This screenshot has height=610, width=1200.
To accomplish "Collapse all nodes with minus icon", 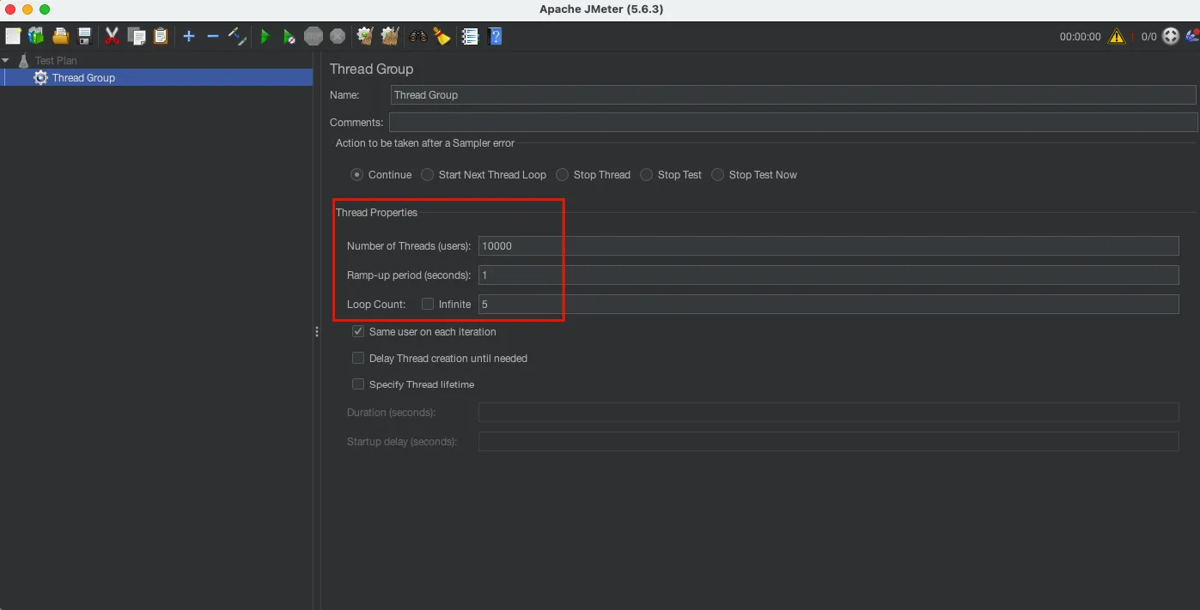I will tap(213, 36).
